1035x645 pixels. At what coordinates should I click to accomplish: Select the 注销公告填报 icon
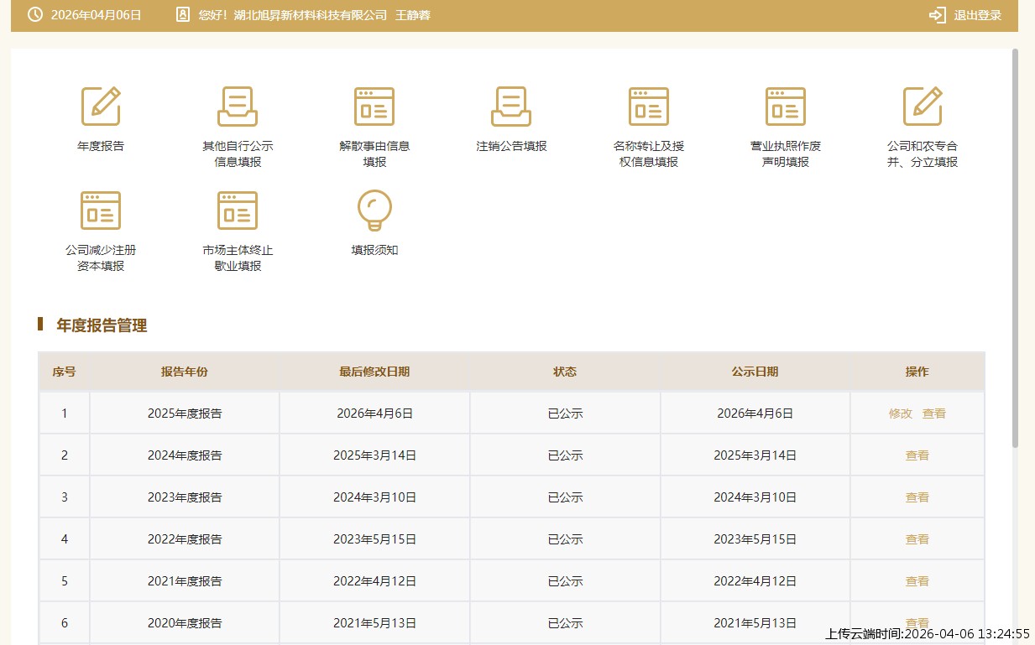click(x=511, y=107)
